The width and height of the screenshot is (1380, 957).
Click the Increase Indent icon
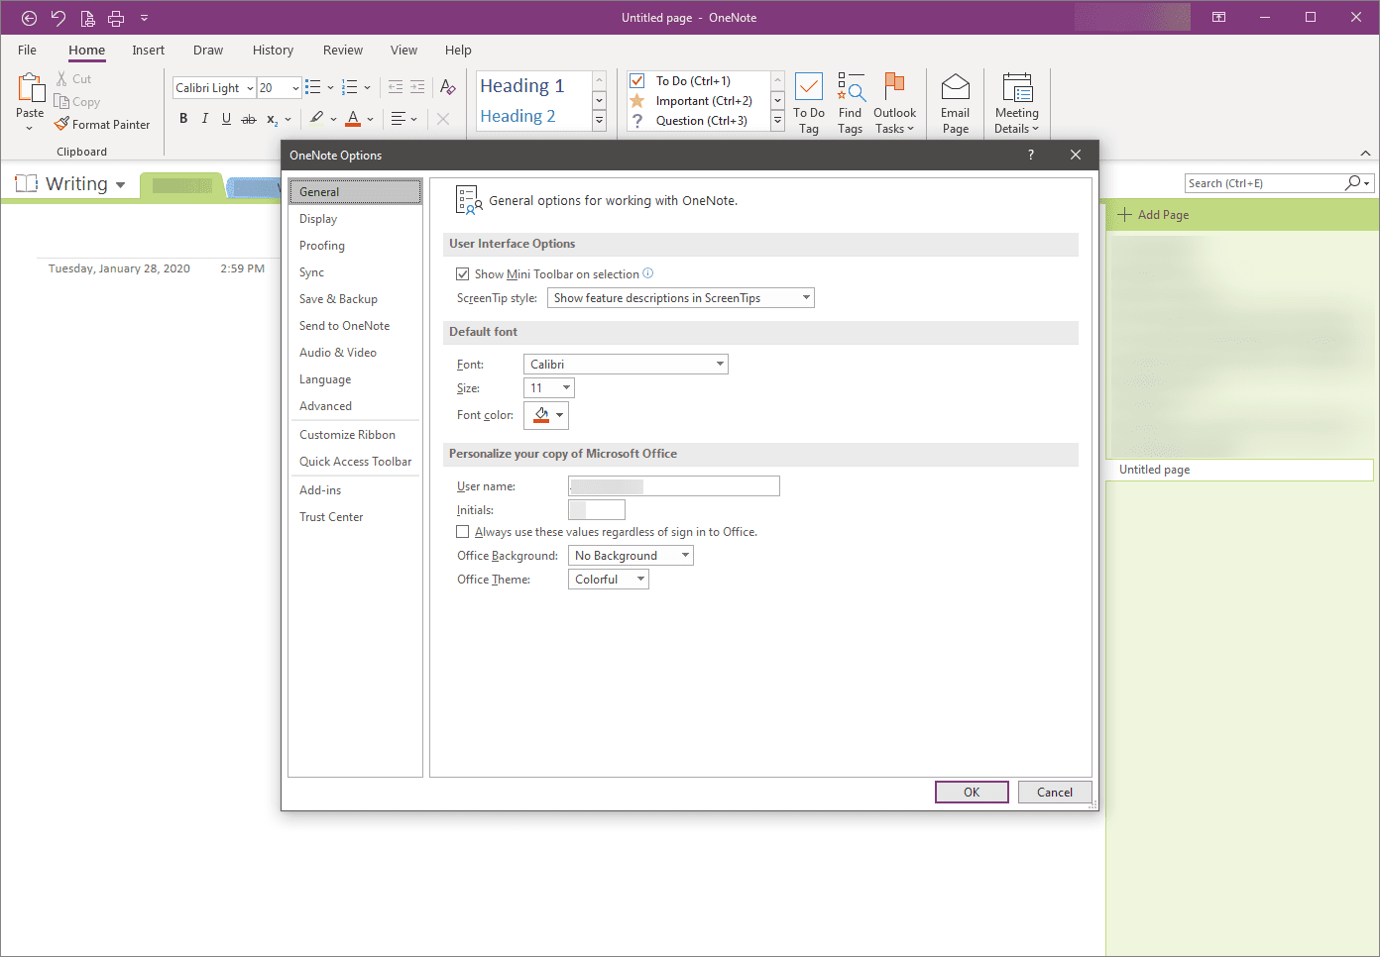417,87
